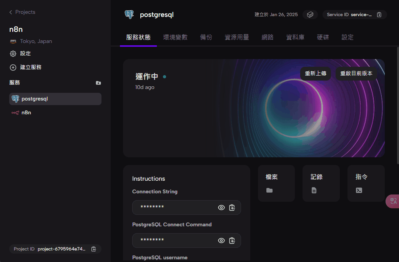Screen dimensions: 399x262
Task: Open the 硬碟 tab
Action: coord(323,37)
